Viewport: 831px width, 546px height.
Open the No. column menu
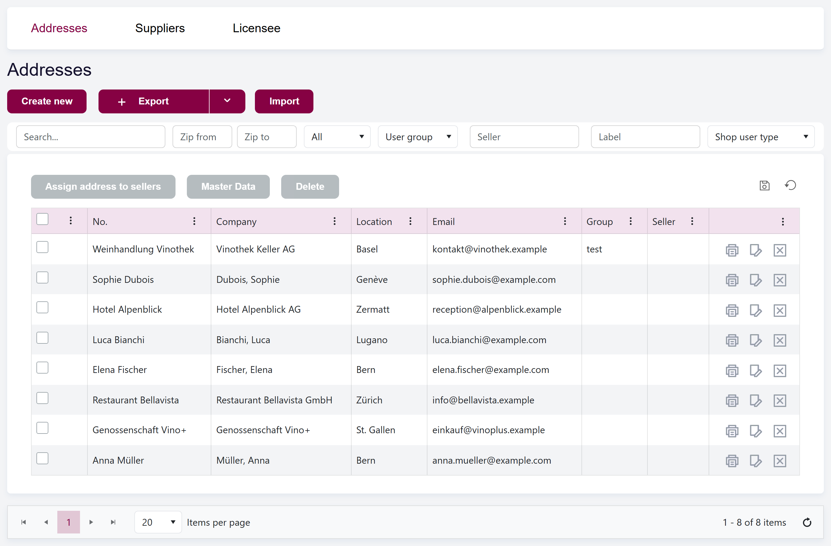coord(195,221)
